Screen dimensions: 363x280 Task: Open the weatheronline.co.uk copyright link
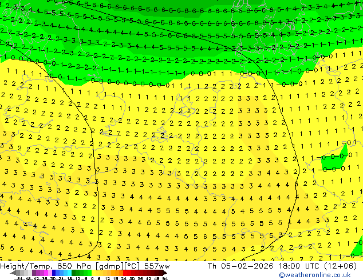tap(315, 275)
